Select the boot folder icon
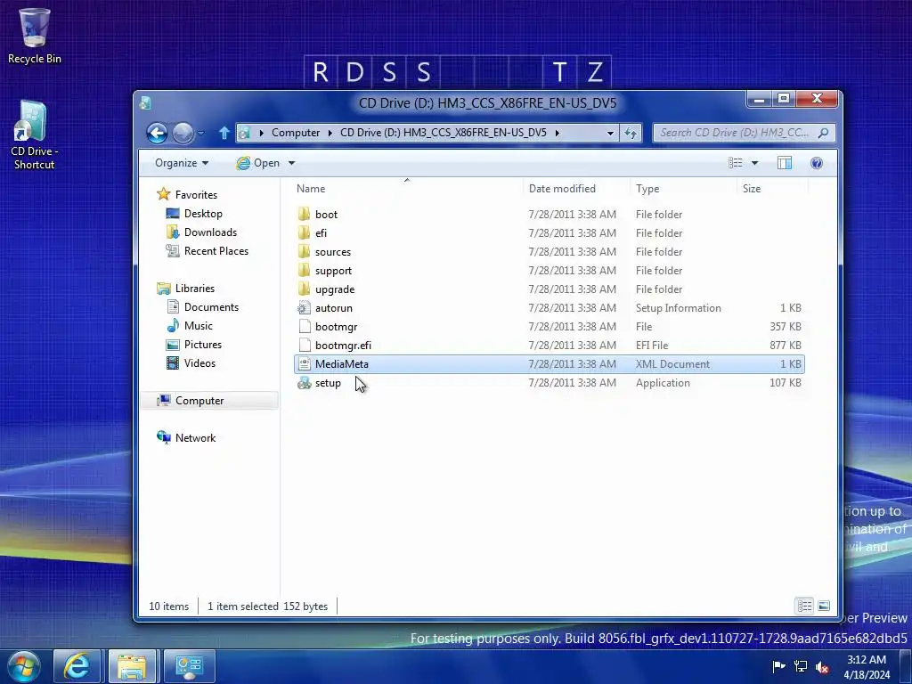 305,214
